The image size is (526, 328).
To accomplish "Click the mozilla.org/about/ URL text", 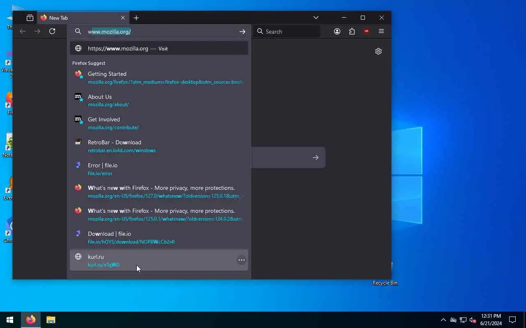I will pos(108,105).
